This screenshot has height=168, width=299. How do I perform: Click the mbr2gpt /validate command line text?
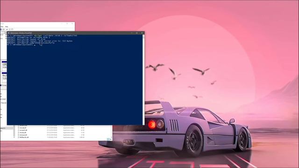coord(56,35)
